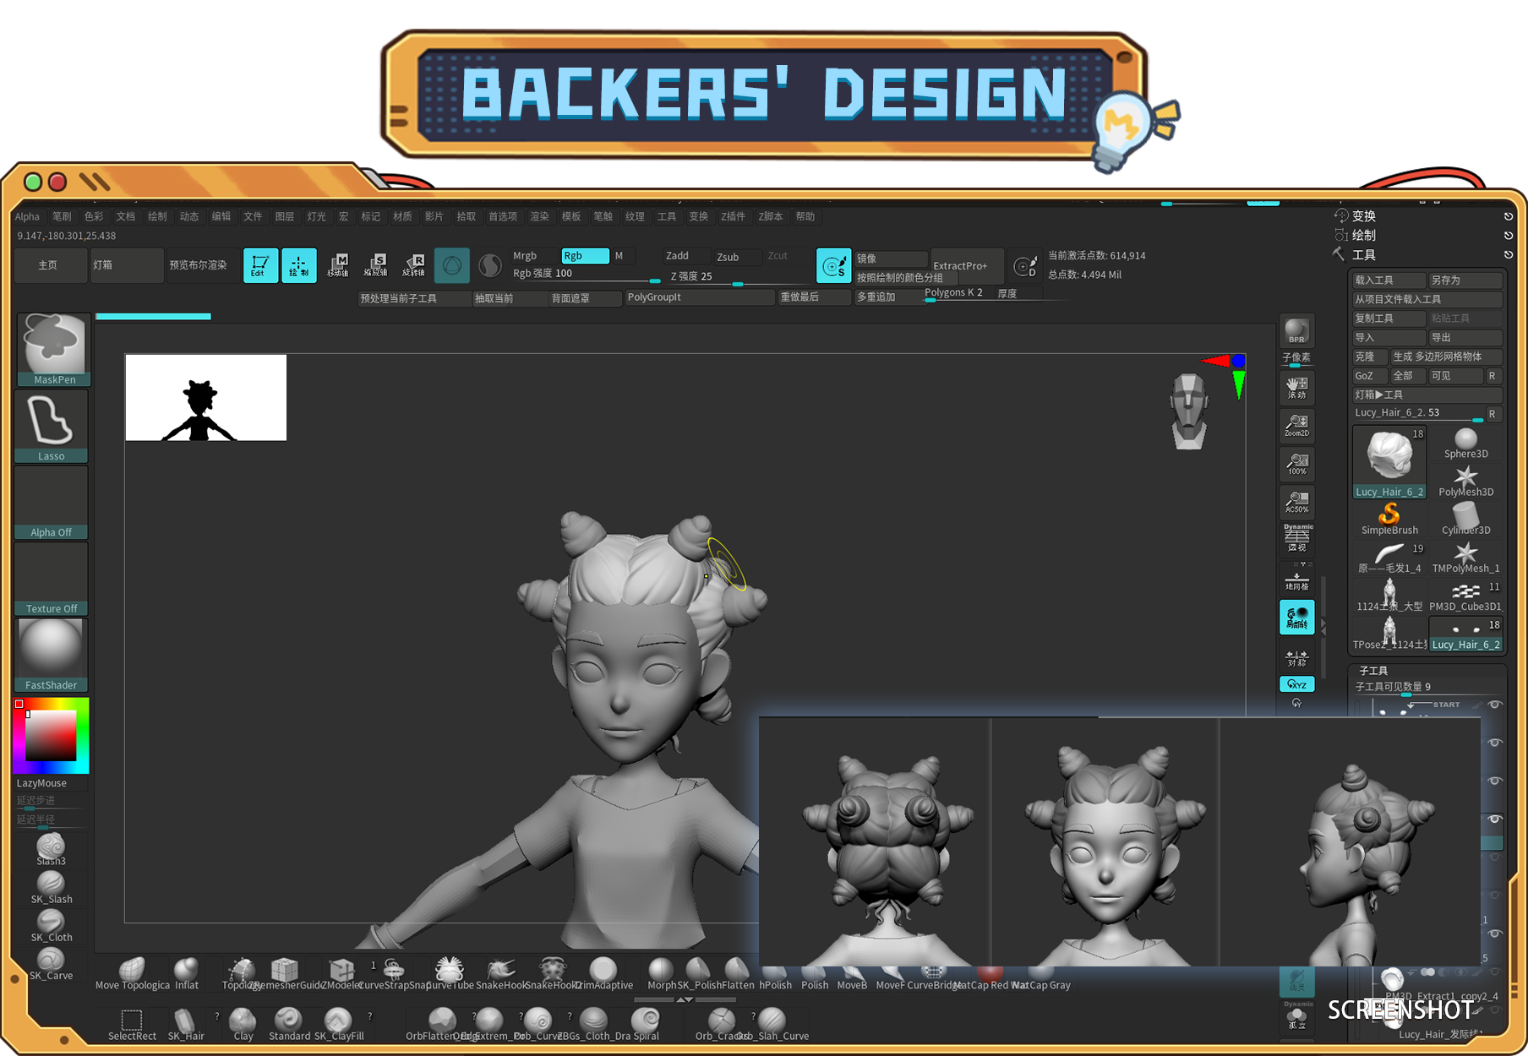
Task: Select the Sphere3D tool thumbnail
Action: (x=1465, y=444)
